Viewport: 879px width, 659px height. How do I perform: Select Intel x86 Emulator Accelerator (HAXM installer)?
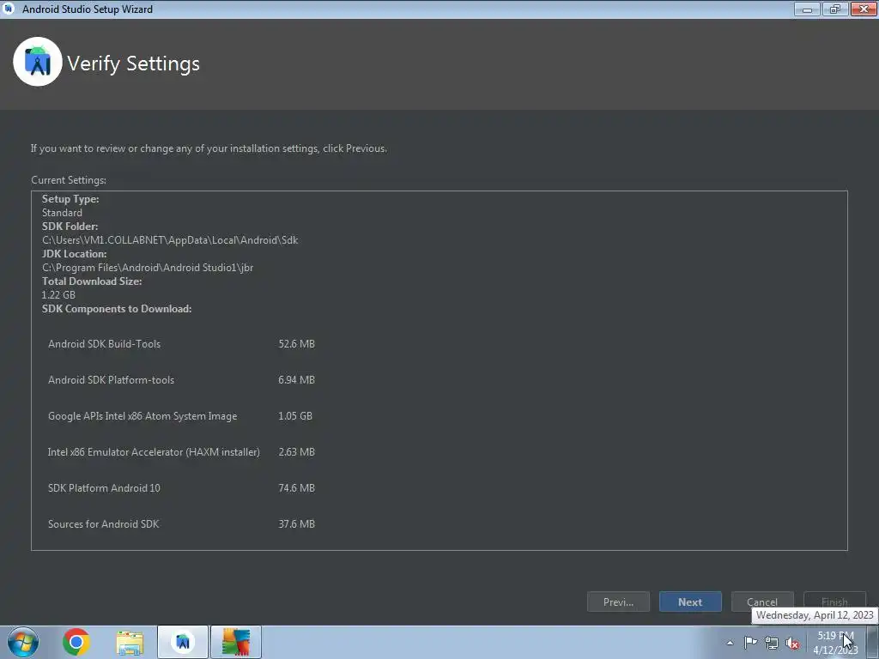click(x=154, y=452)
